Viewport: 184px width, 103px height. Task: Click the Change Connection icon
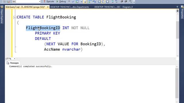click(8, 1)
